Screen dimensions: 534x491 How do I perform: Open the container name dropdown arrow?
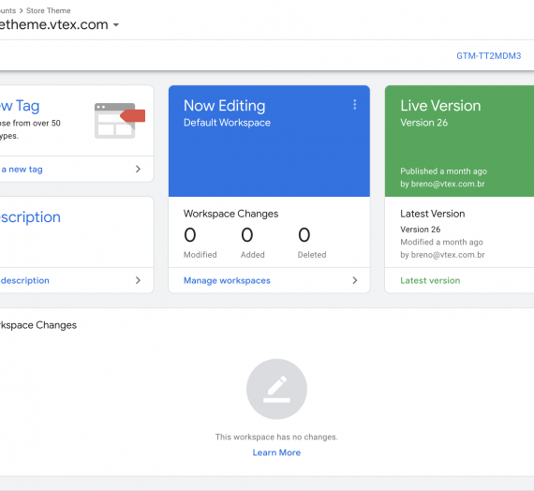coord(116,25)
